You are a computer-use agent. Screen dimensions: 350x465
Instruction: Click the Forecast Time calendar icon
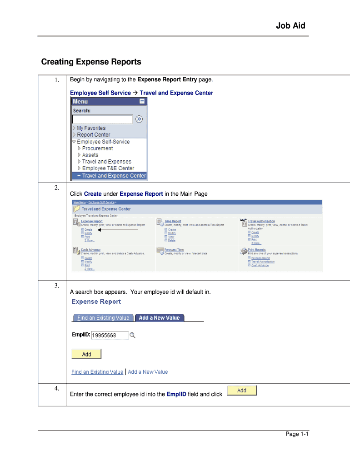point(160,251)
